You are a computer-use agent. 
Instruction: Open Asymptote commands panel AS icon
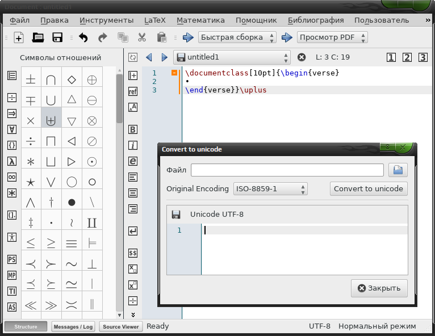click(x=12, y=307)
